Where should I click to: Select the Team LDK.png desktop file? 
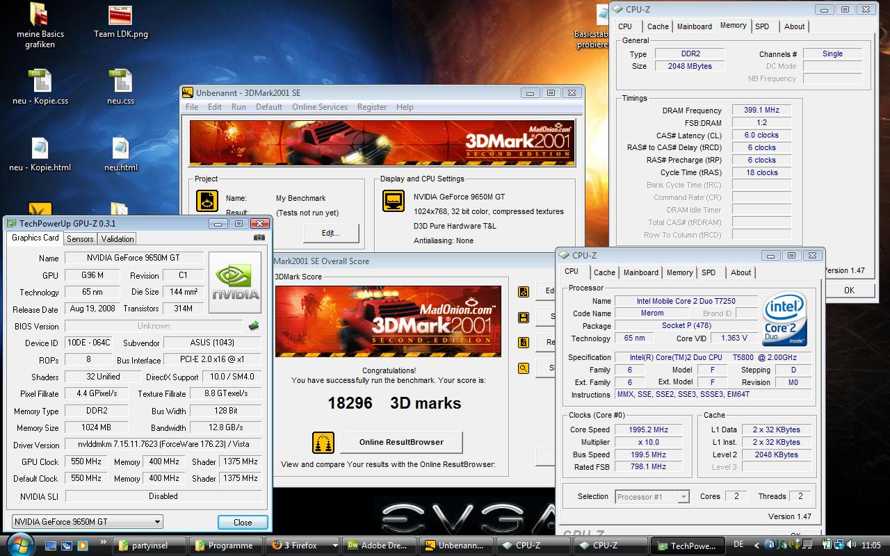pyautogui.click(x=121, y=21)
